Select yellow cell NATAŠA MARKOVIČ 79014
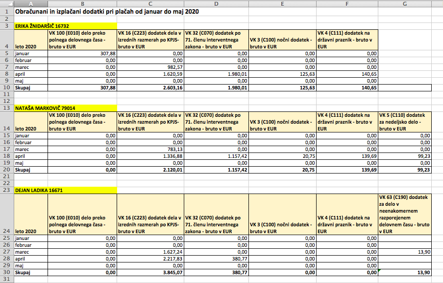The width and height of the screenshot is (443, 283). 66,108
